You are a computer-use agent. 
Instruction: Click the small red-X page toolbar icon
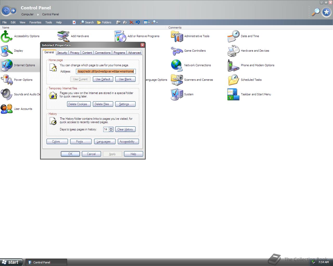(x=74, y=22)
